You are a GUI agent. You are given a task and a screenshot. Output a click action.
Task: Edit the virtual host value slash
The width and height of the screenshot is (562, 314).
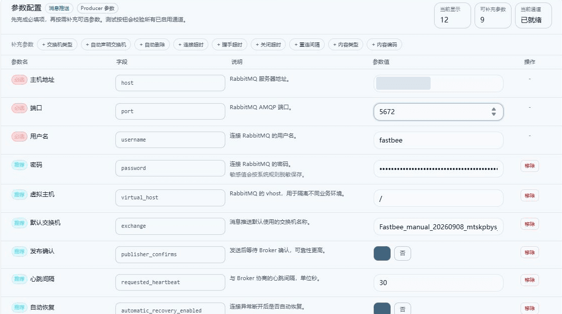tap(438, 198)
